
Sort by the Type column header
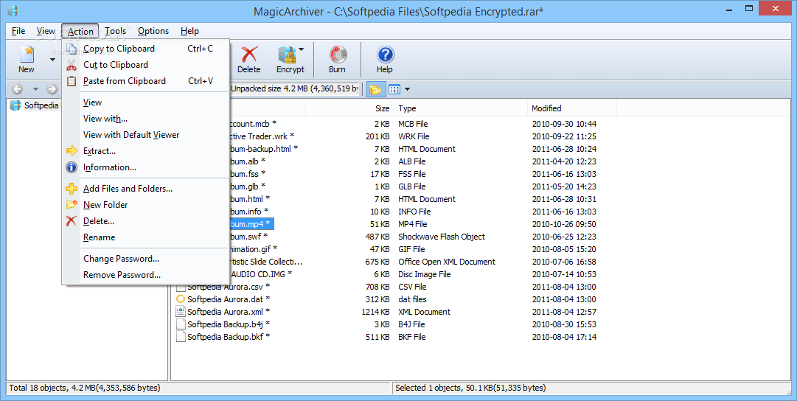click(461, 108)
